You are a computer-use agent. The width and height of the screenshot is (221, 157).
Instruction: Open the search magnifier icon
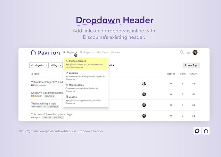[182, 53]
